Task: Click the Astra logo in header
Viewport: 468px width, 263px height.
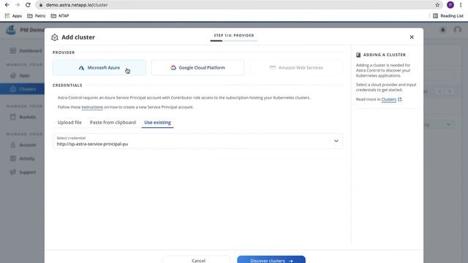Action: pos(11,30)
